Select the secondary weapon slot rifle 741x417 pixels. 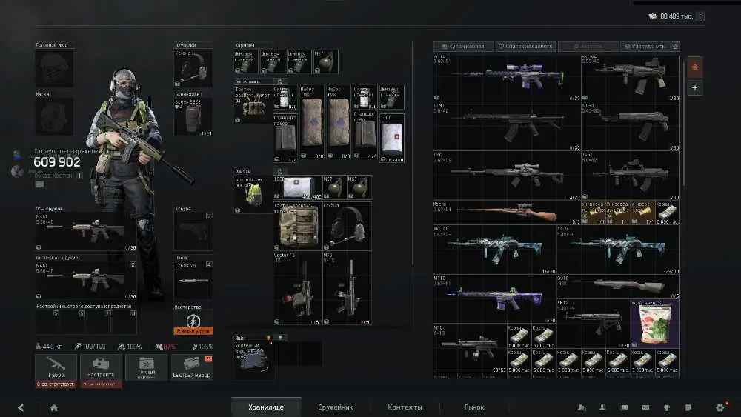(86, 281)
